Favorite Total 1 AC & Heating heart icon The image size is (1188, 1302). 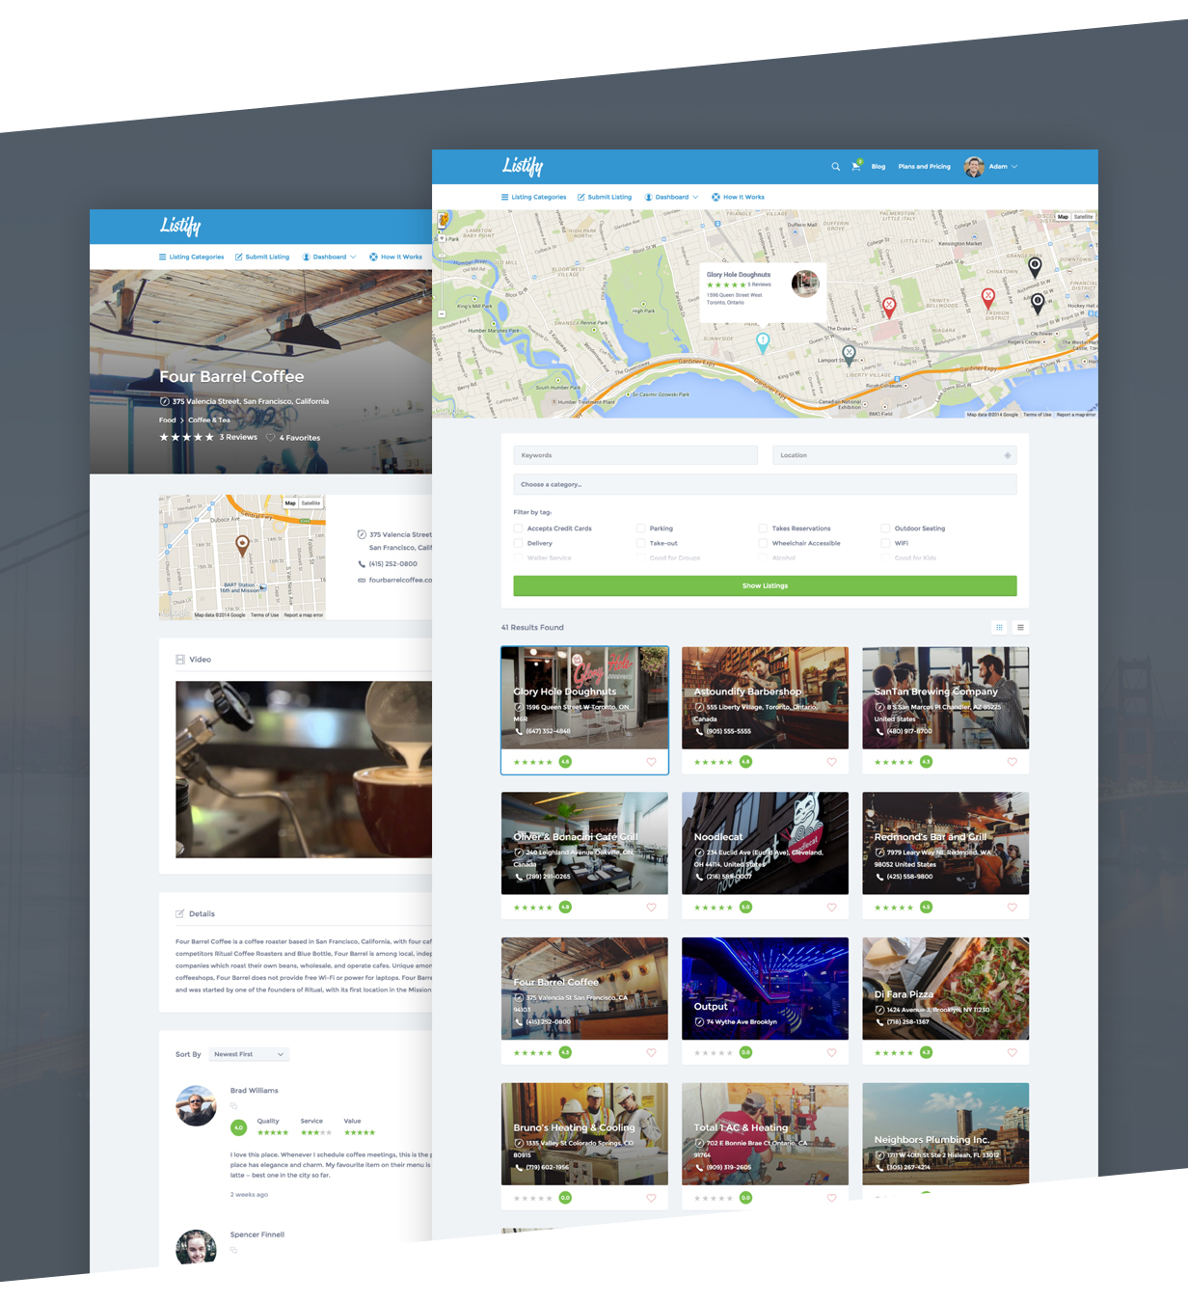point(831,1198)
